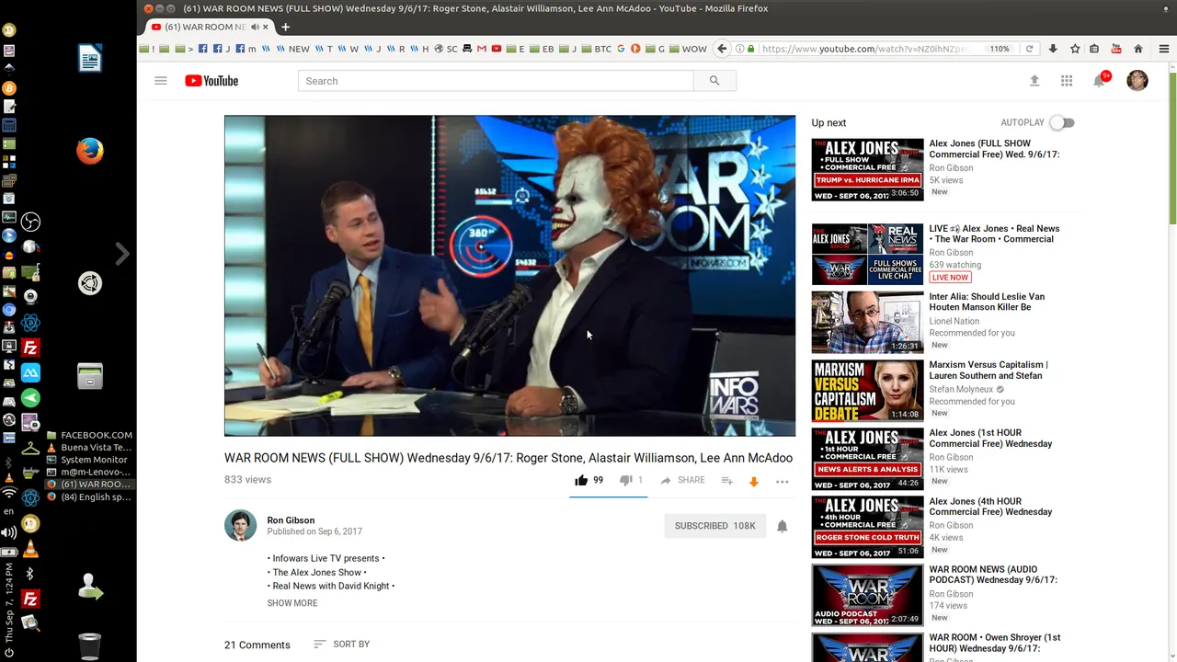Viewport: 1177px width, 662px height.
Task: Click the 110% zoom level indicator
Action: (x=1000, y=49)
